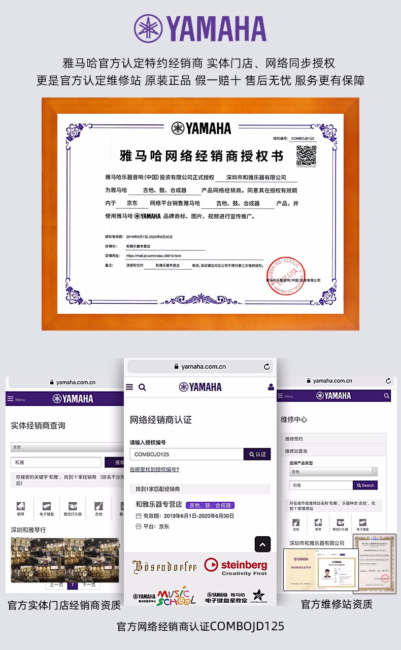Image resolution: width=401 pixels, height=650 pixels.
Task: Open the 在哪里找到授权编号? link
Action: [154, 469]
